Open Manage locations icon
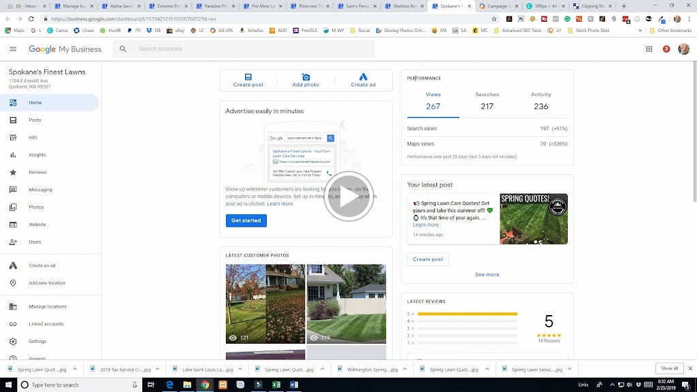The image size is (697, 392). tap(13, 307)
